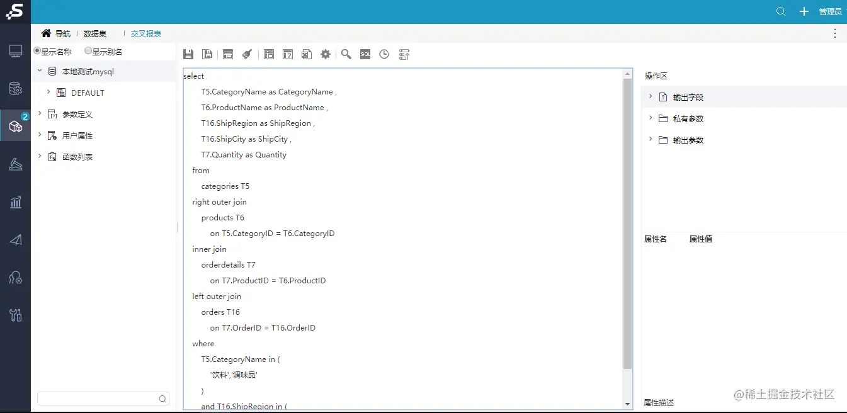The image size is (847, 413).
Task: Click the Excel export toolbar icon
Action: tap(306, 54)
